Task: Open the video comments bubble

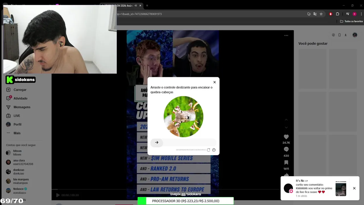Action: [286, 149]
